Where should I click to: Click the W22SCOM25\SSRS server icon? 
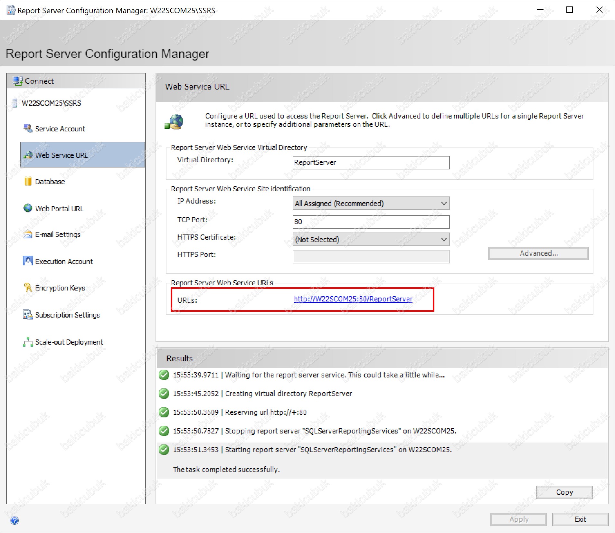coord(14,103)
